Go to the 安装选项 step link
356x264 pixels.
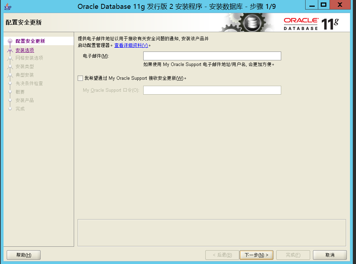pyautogui.click(x=25, y=50)
